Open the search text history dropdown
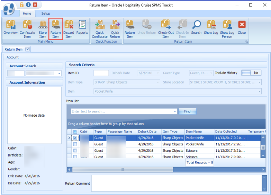The height and width of the screenshot is (195, 271). (x=175, y=111)
